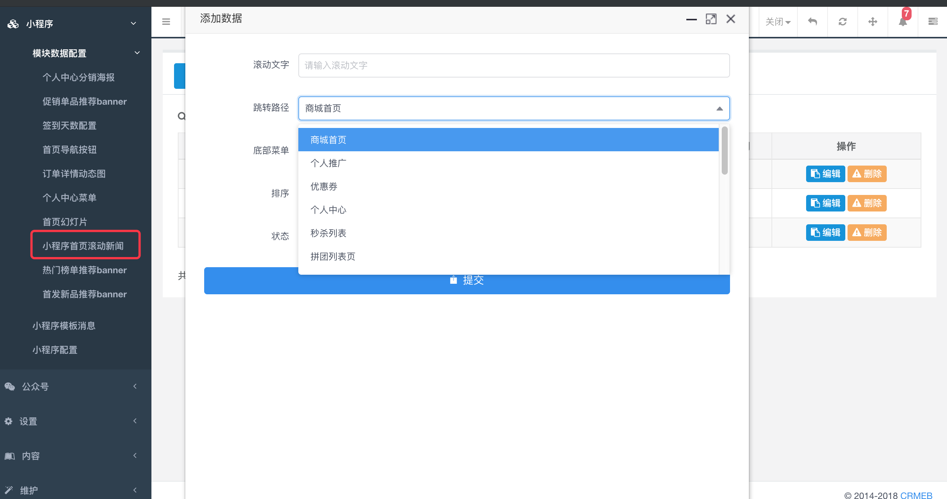
Task: Collapse the 小程序 sidebar section
Action: [133, 23]
